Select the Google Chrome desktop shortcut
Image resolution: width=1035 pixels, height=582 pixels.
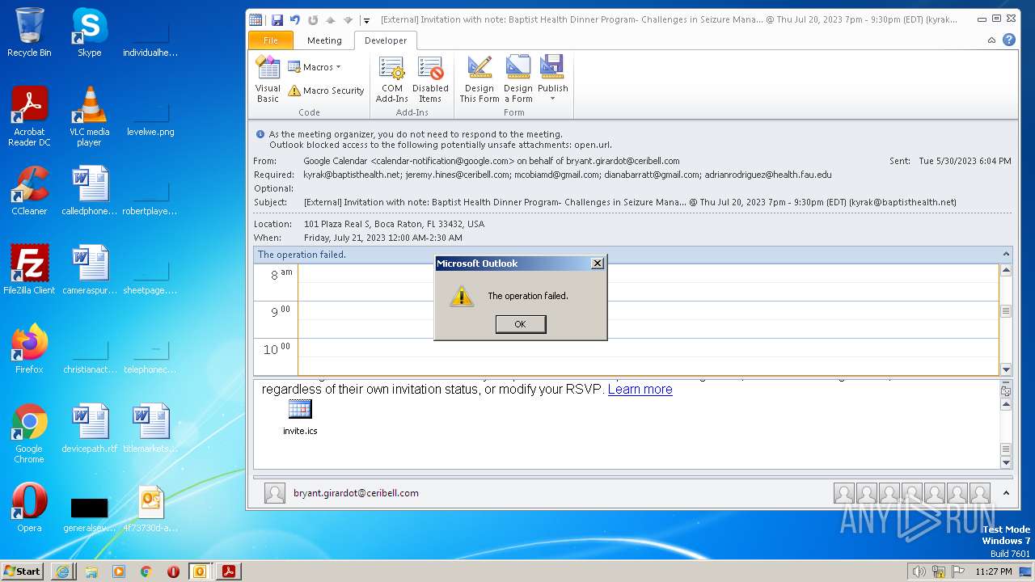(29, 433)
